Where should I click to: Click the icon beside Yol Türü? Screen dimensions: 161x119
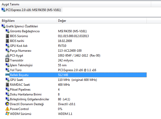[7, 70]
